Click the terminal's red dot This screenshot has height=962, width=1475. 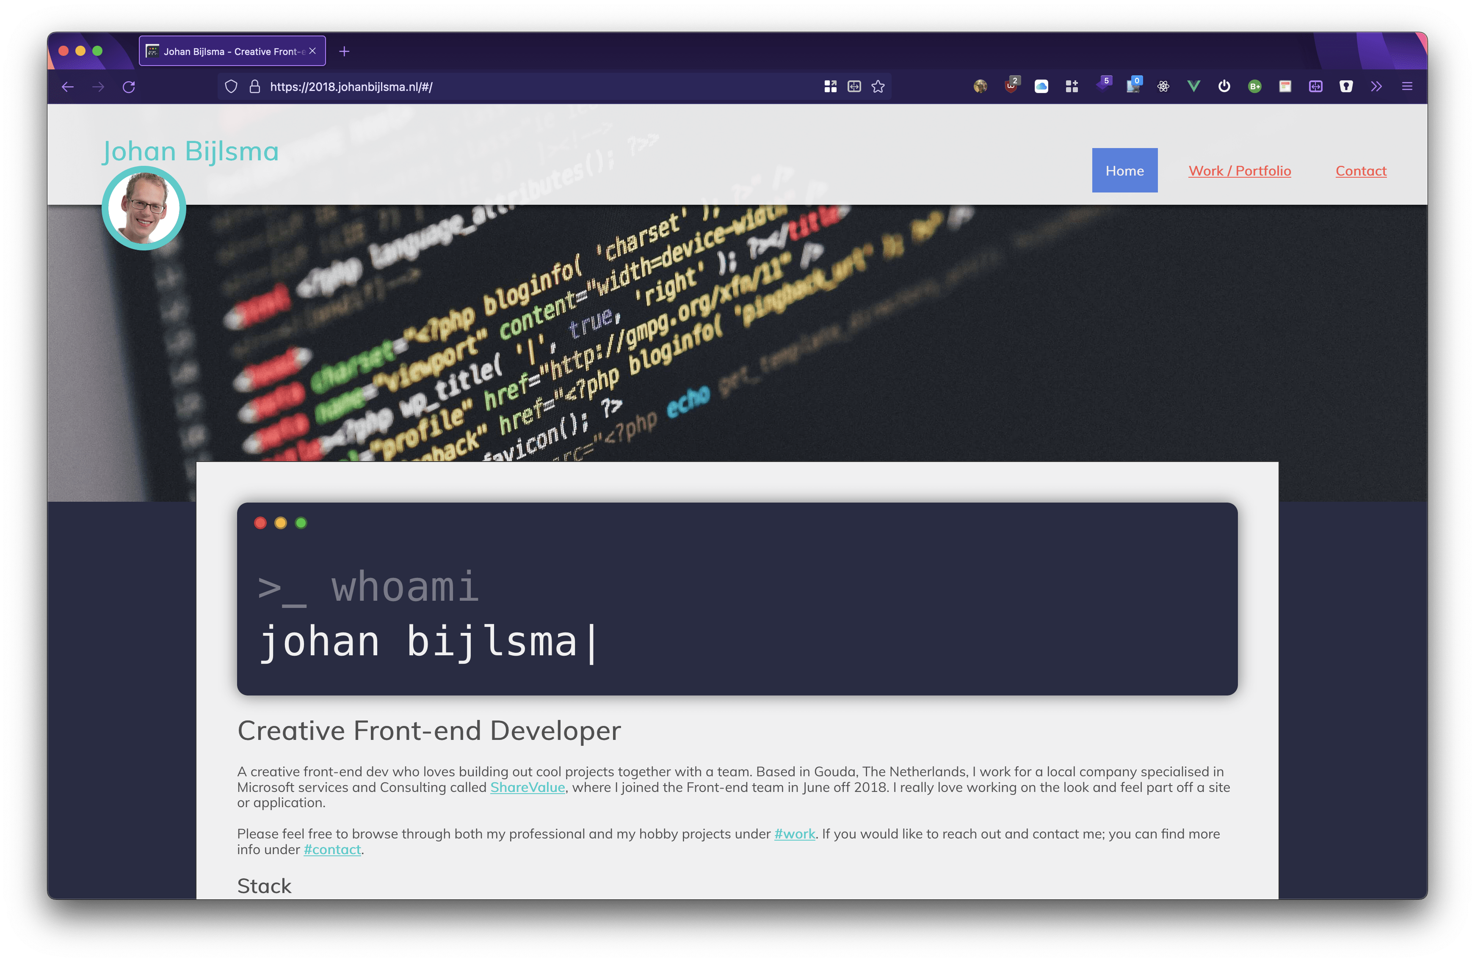(x=260, y=523)
